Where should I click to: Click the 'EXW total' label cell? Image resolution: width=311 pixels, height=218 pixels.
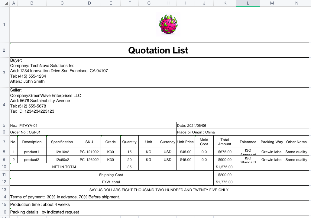click(x=112, y=182)
